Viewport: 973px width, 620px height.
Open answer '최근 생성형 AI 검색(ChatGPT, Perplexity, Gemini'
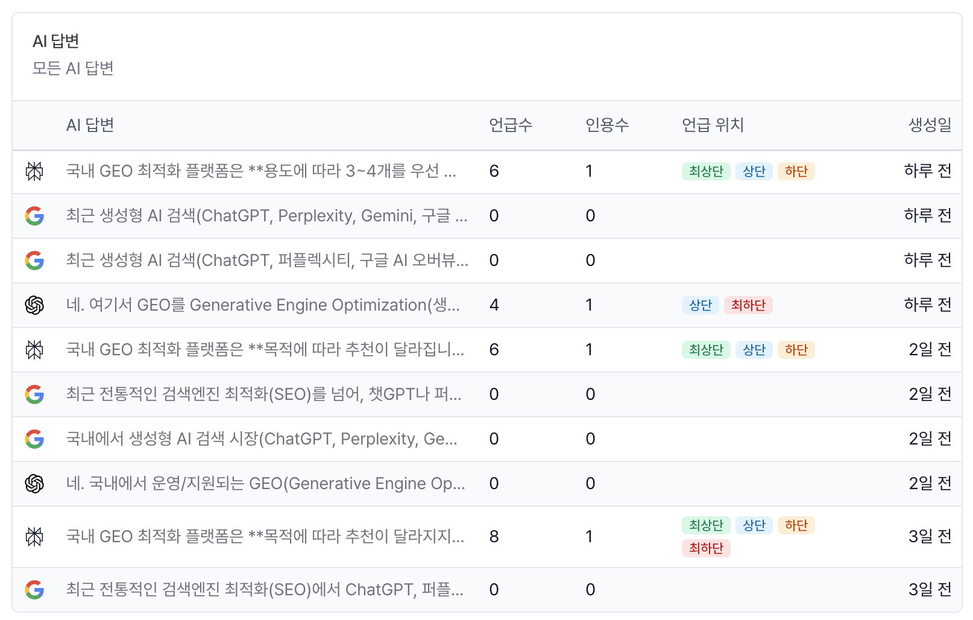click(266, 216)
